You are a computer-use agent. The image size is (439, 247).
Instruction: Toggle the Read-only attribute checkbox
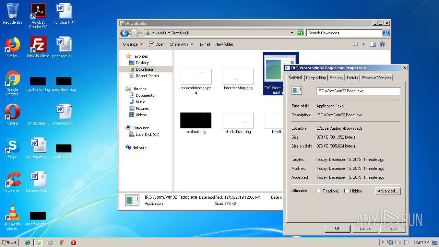tap(319, 191)
